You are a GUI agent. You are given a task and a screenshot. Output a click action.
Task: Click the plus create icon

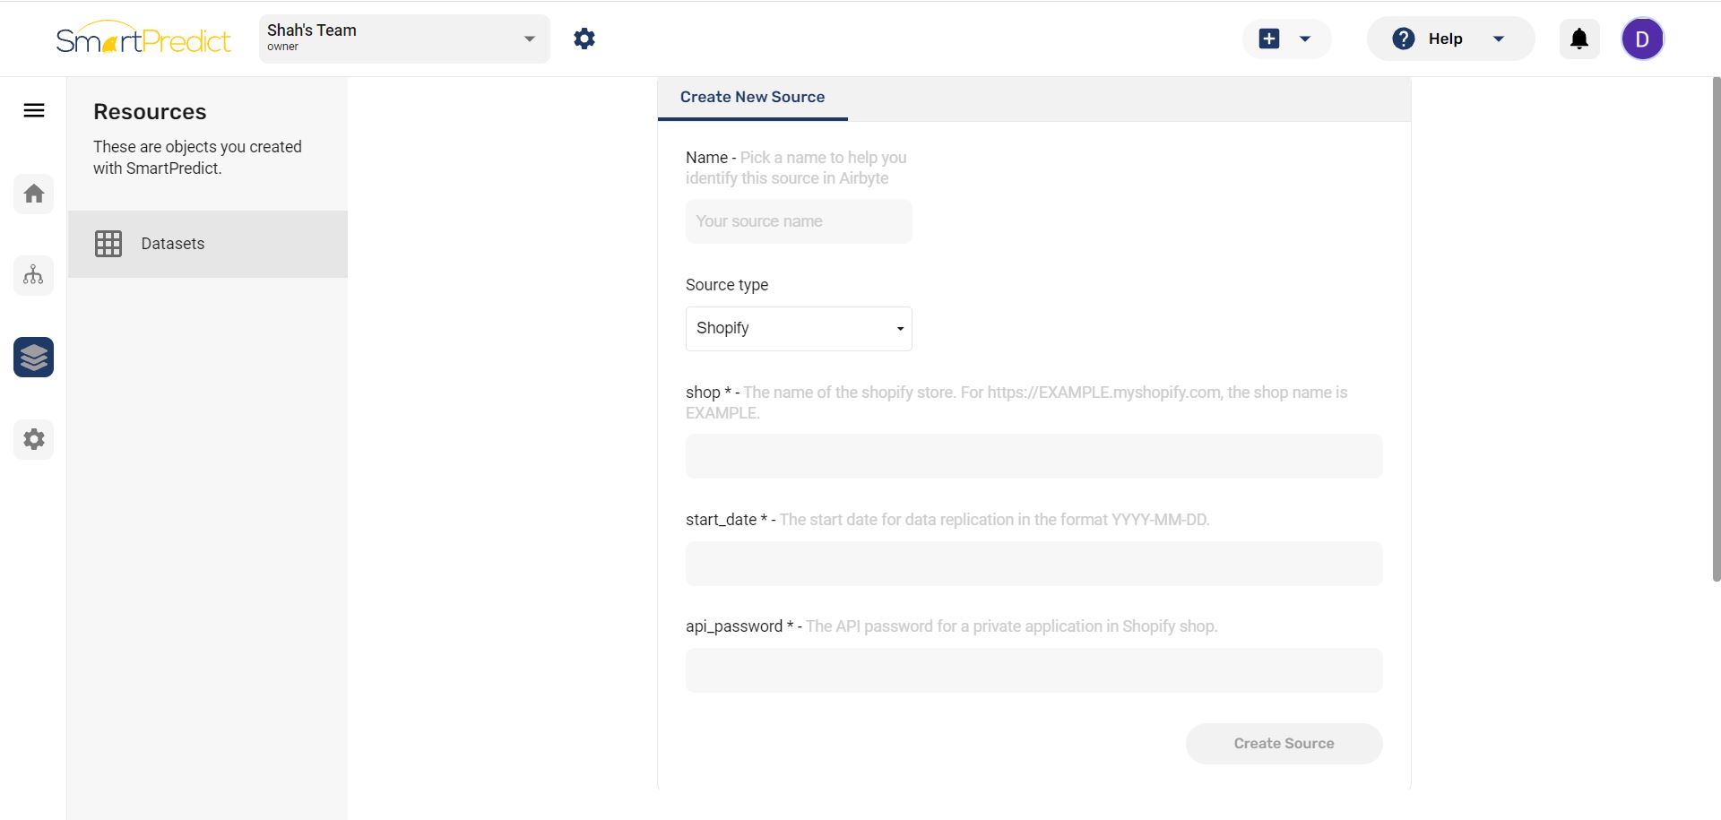pos(1269,39)
